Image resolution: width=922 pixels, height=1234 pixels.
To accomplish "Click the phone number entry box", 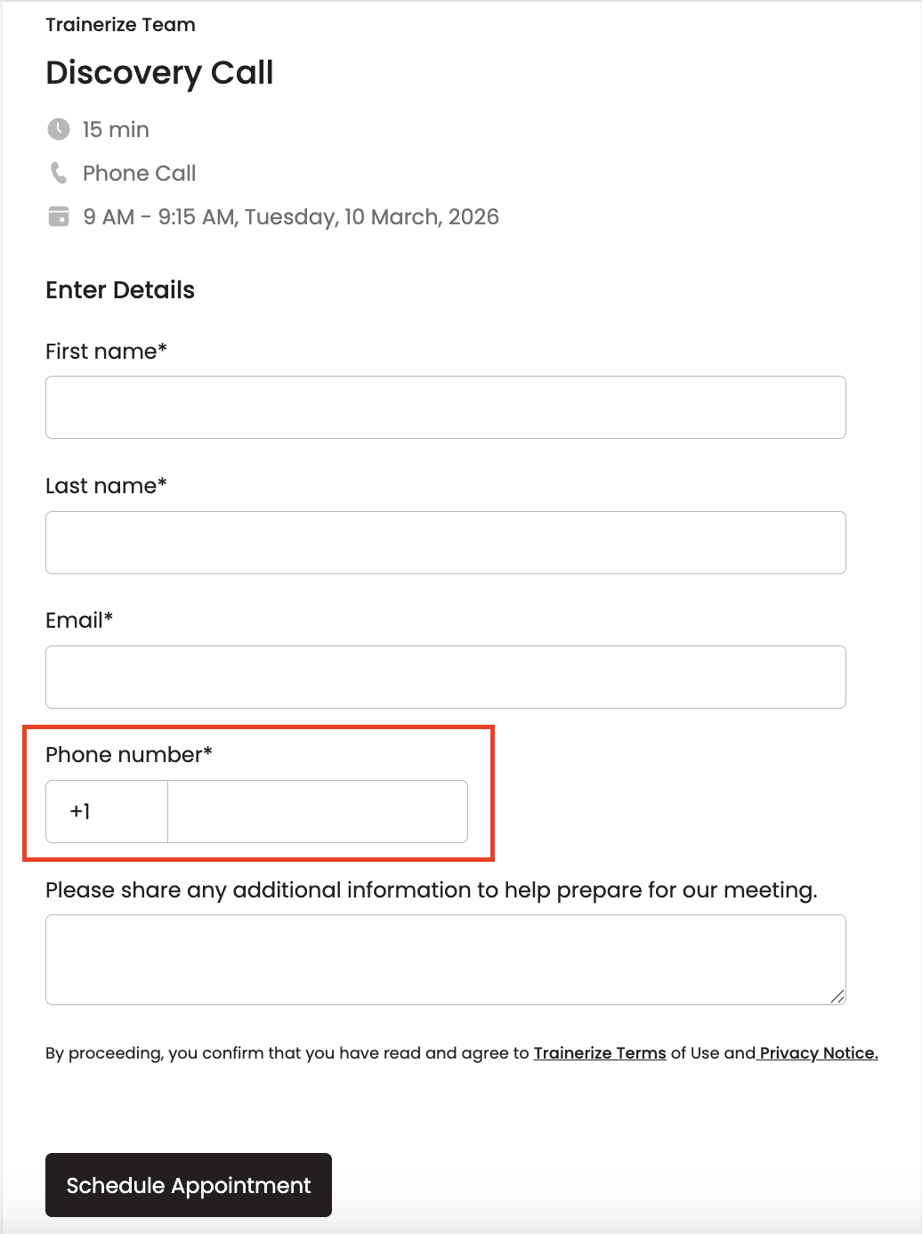I will pyautogui.click(x=317, y=811).
